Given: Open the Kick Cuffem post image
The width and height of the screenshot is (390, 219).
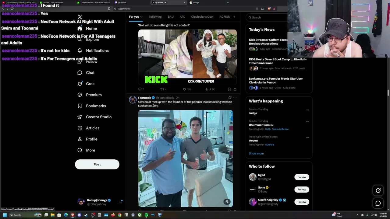Looking at the screenshot, I should (x=187, y=57).
